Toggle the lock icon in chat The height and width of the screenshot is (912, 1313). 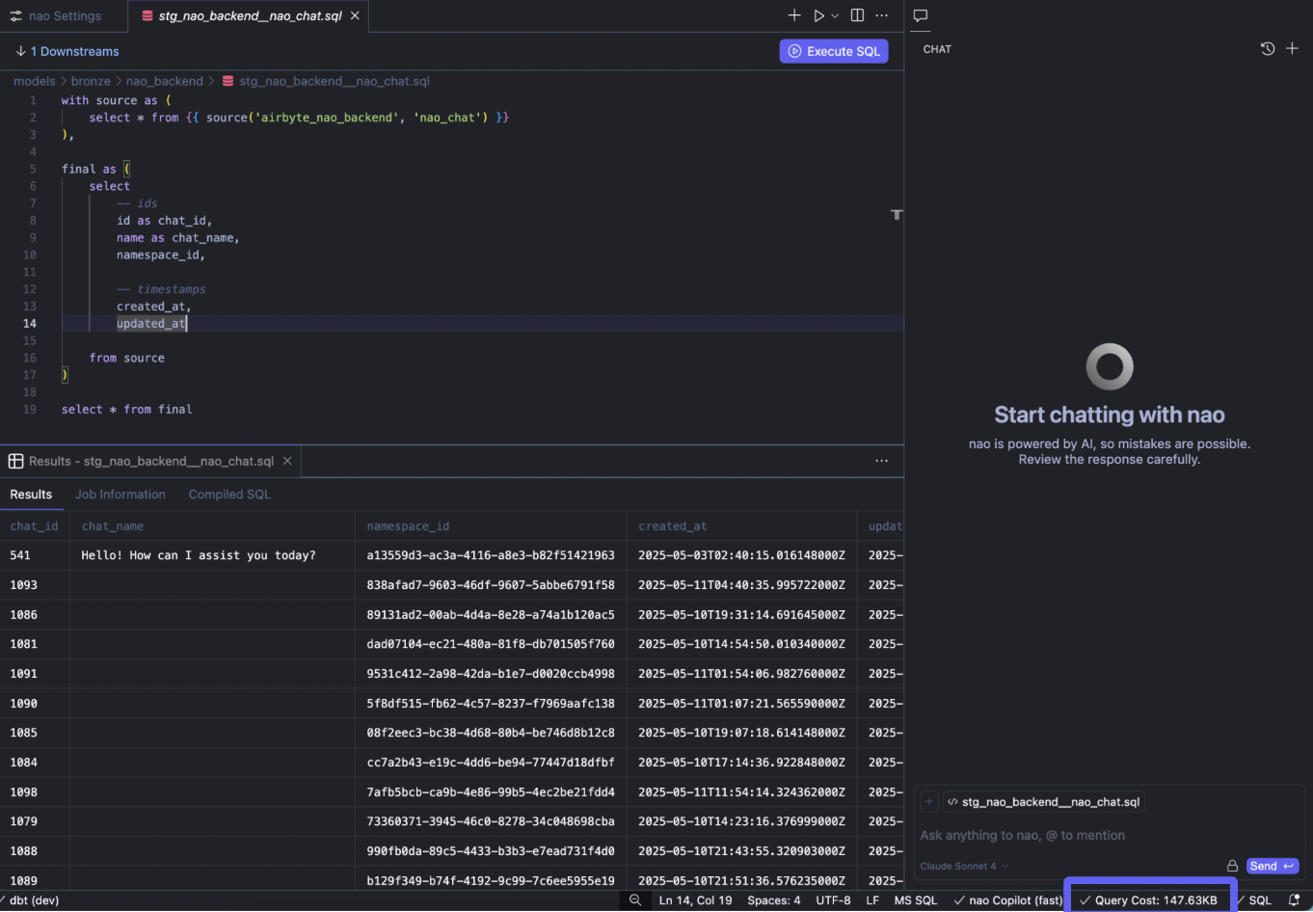point(1232,866)
